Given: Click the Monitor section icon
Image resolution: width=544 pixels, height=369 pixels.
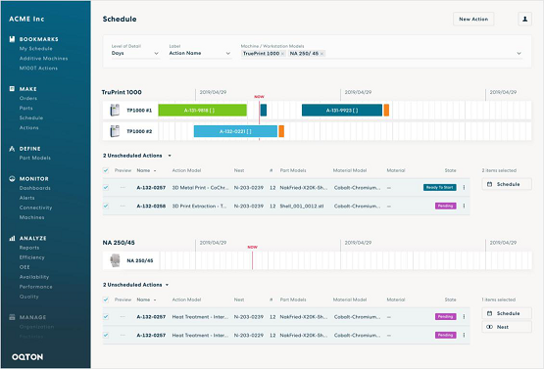Looking at the screenshot, I should tap(12, 179).
